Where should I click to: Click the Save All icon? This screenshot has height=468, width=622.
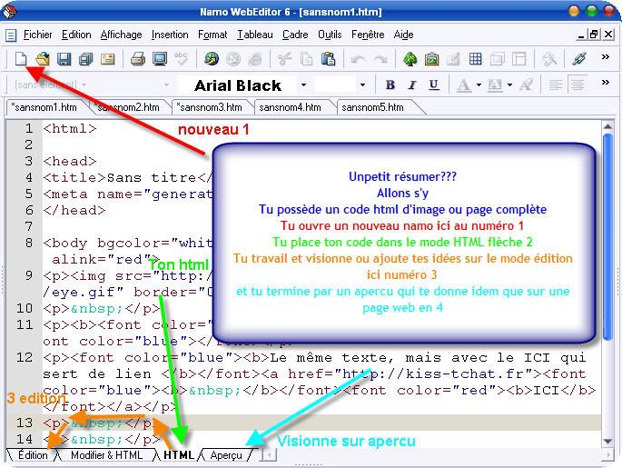[x=85, y=59]
